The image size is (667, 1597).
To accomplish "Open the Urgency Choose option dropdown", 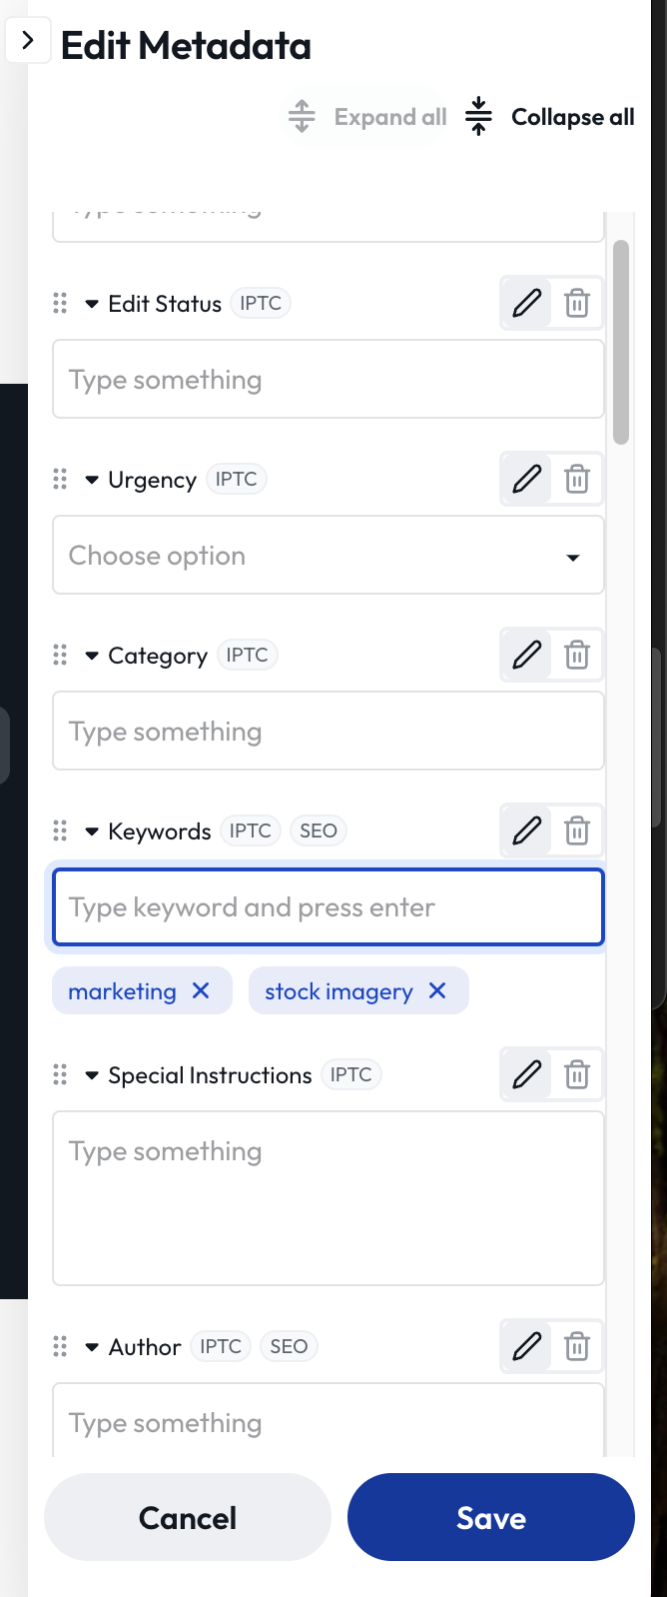I will 329,555.
